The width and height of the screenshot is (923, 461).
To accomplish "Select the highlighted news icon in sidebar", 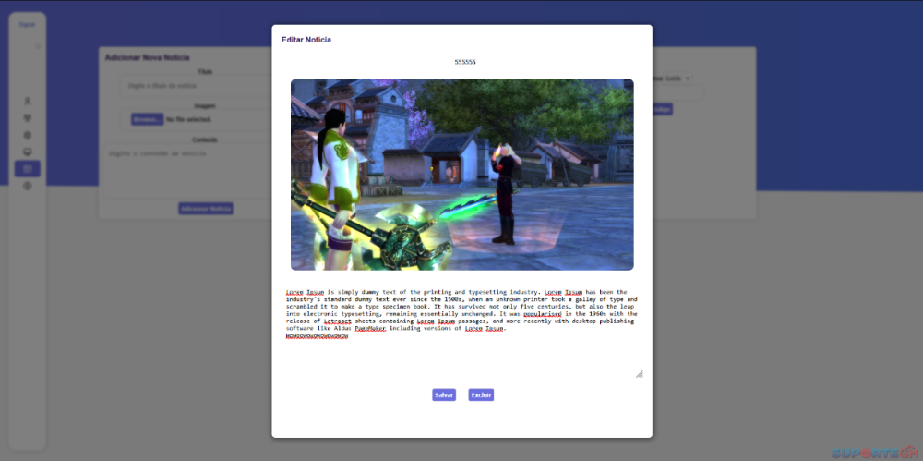I will click(27, 169).
